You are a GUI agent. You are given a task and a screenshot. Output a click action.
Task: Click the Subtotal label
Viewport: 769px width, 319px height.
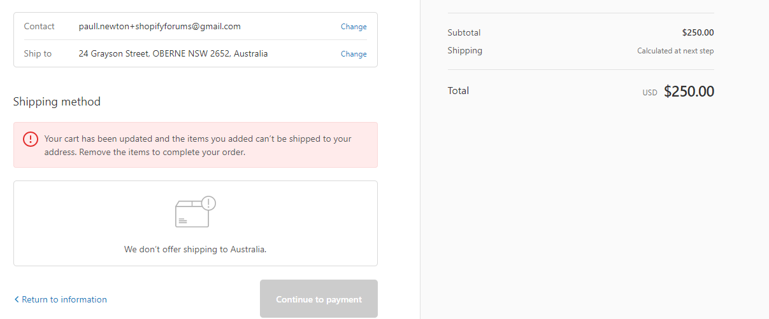click(x=464, y=32)
